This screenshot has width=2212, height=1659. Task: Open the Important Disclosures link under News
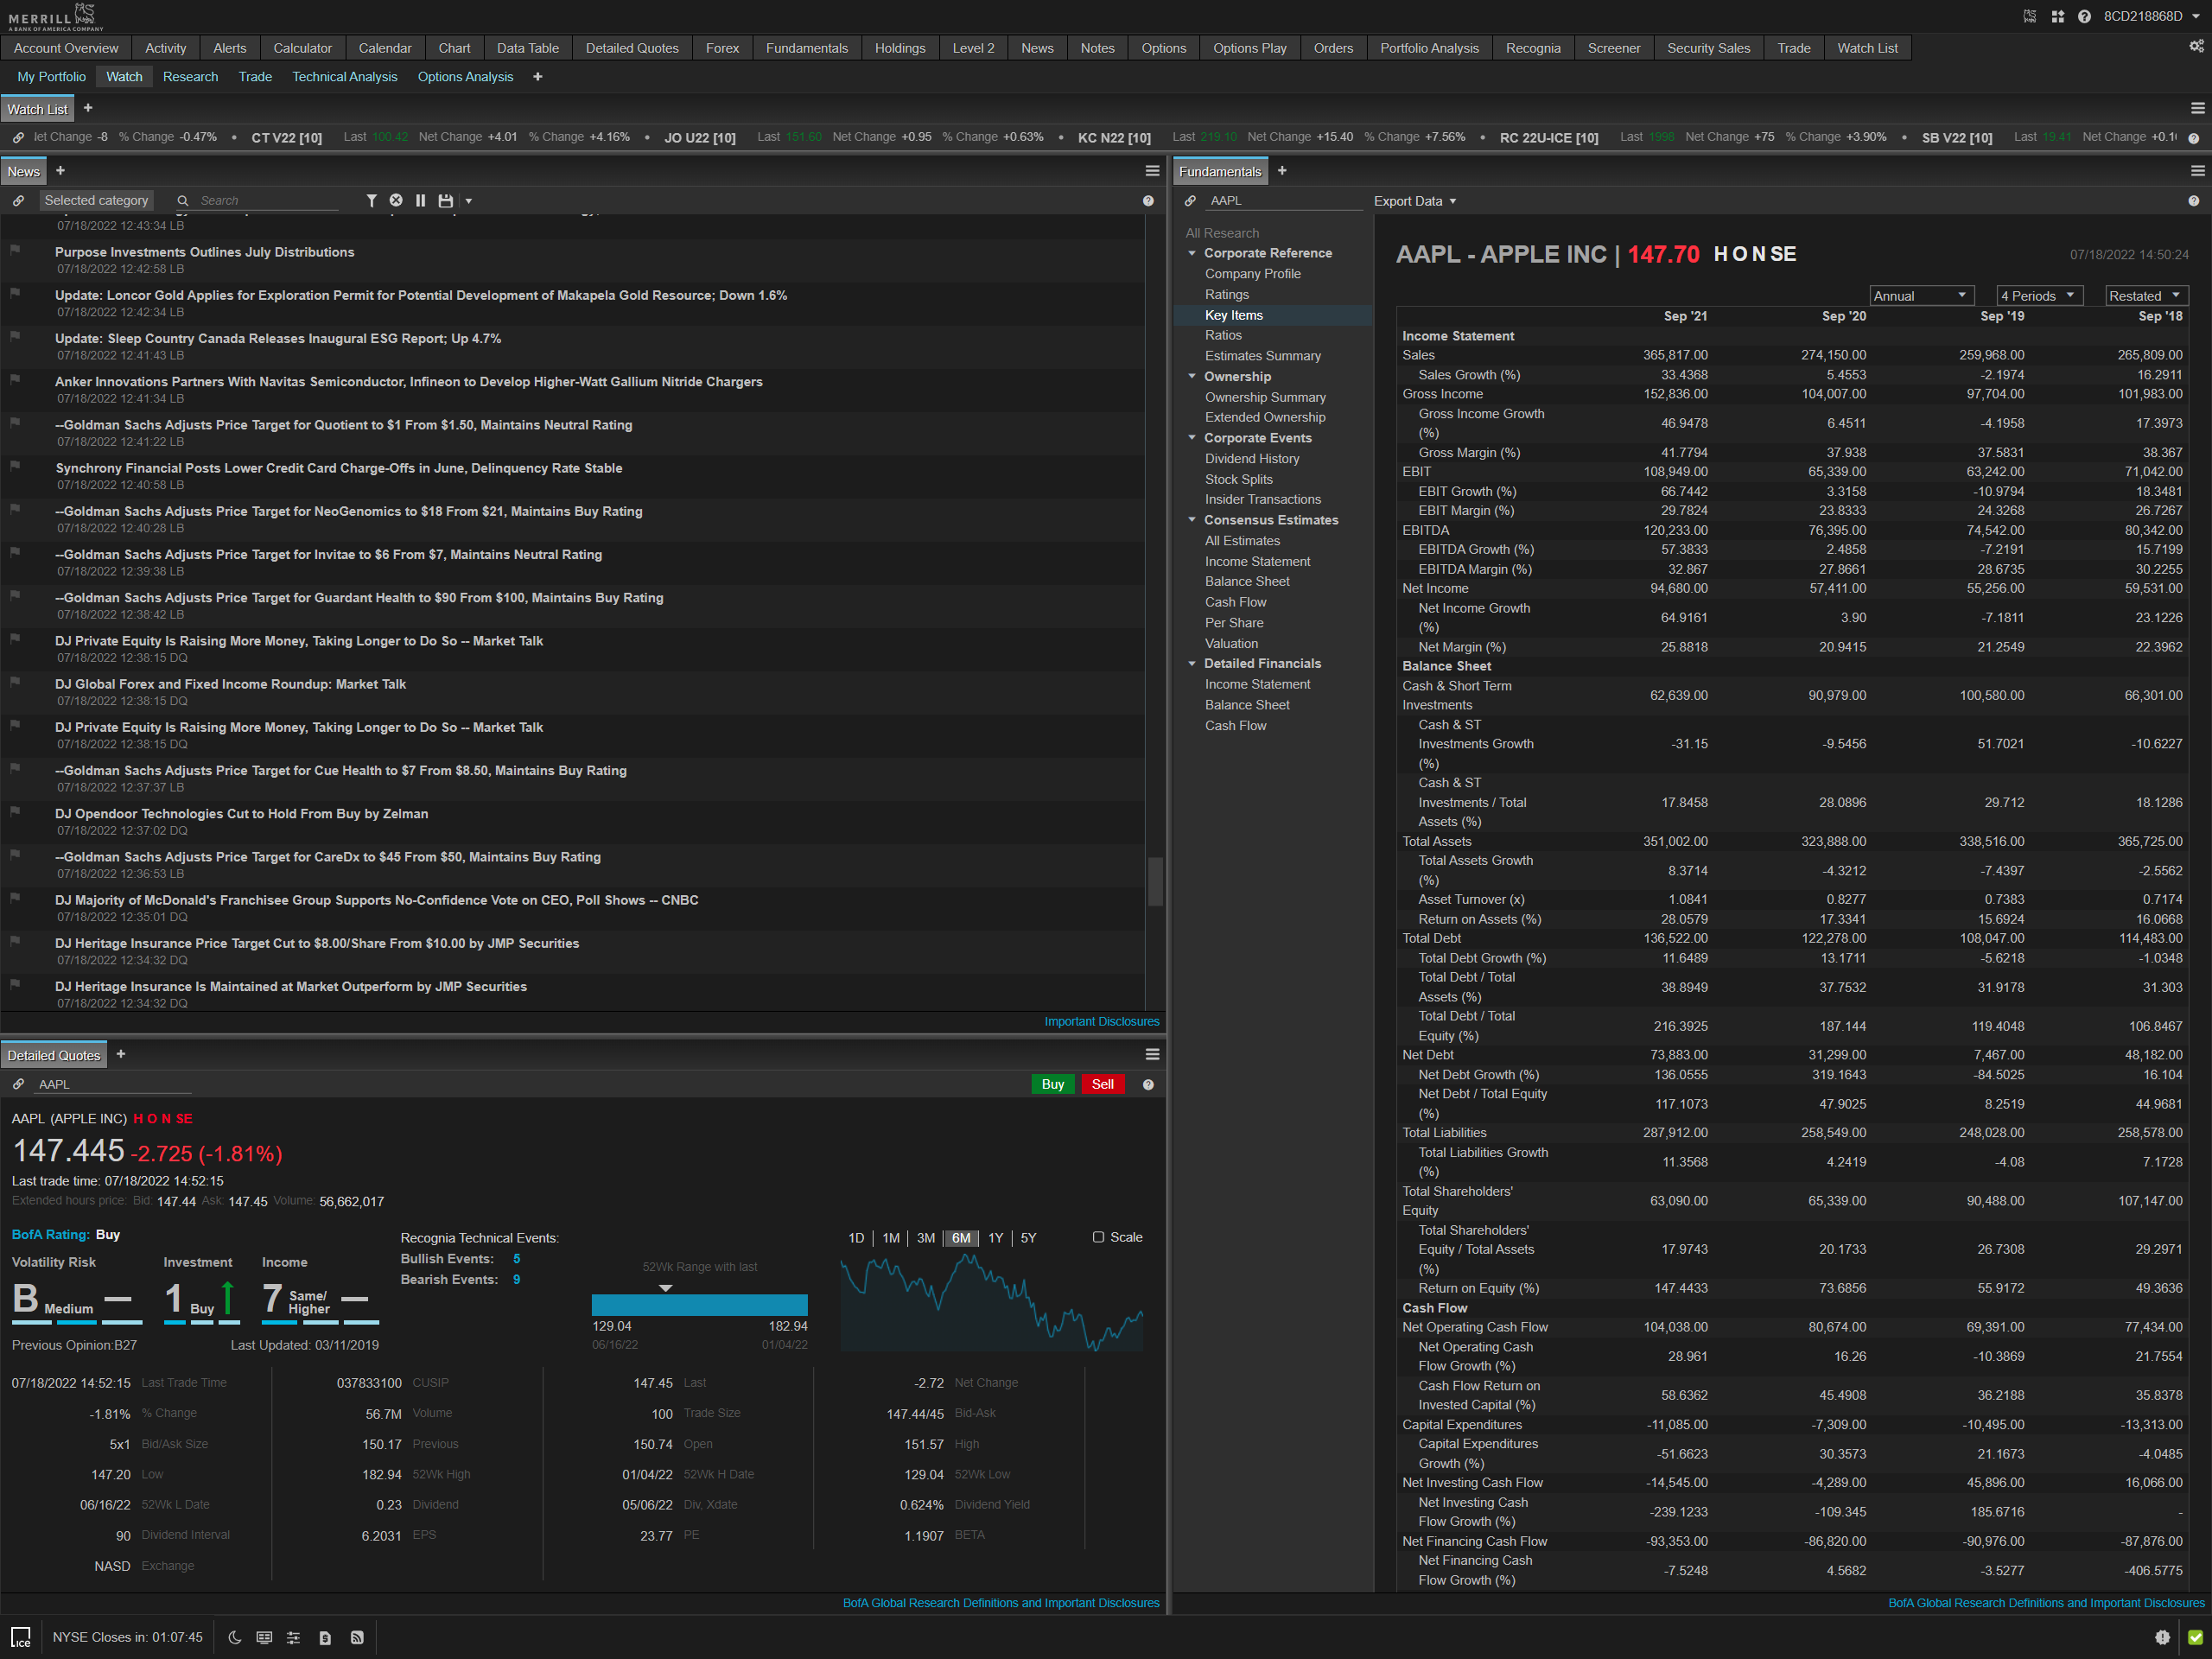(x=1101, y=1021)
